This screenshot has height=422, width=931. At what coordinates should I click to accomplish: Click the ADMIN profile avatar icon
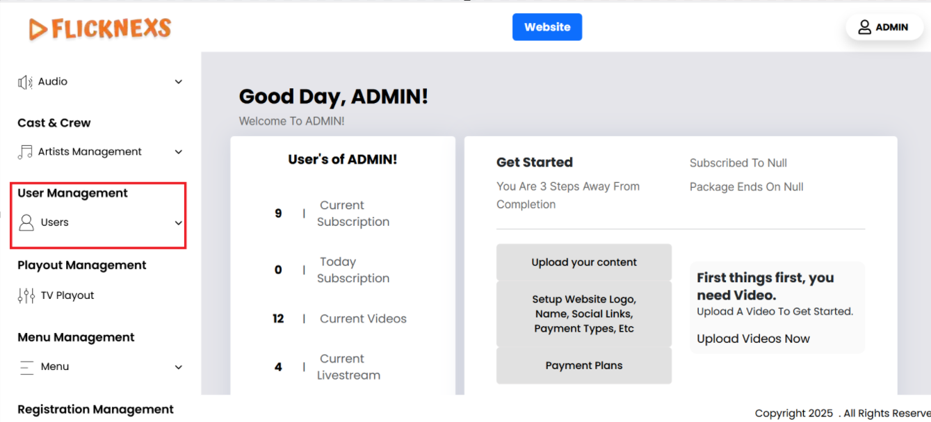point(864,27)
